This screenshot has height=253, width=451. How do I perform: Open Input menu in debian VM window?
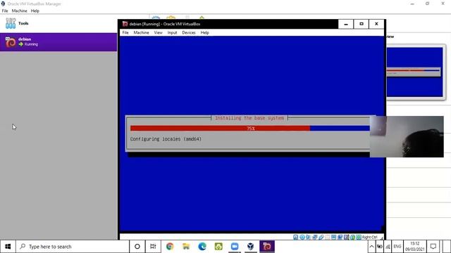coord(172,33)
